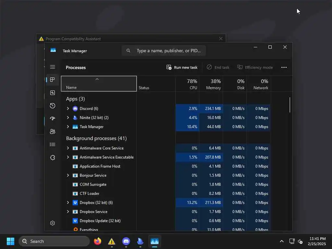This screenshot has width=332, height=249.
Task: Click Task Manager CPU value 10.4%
Action: point(192,127)
